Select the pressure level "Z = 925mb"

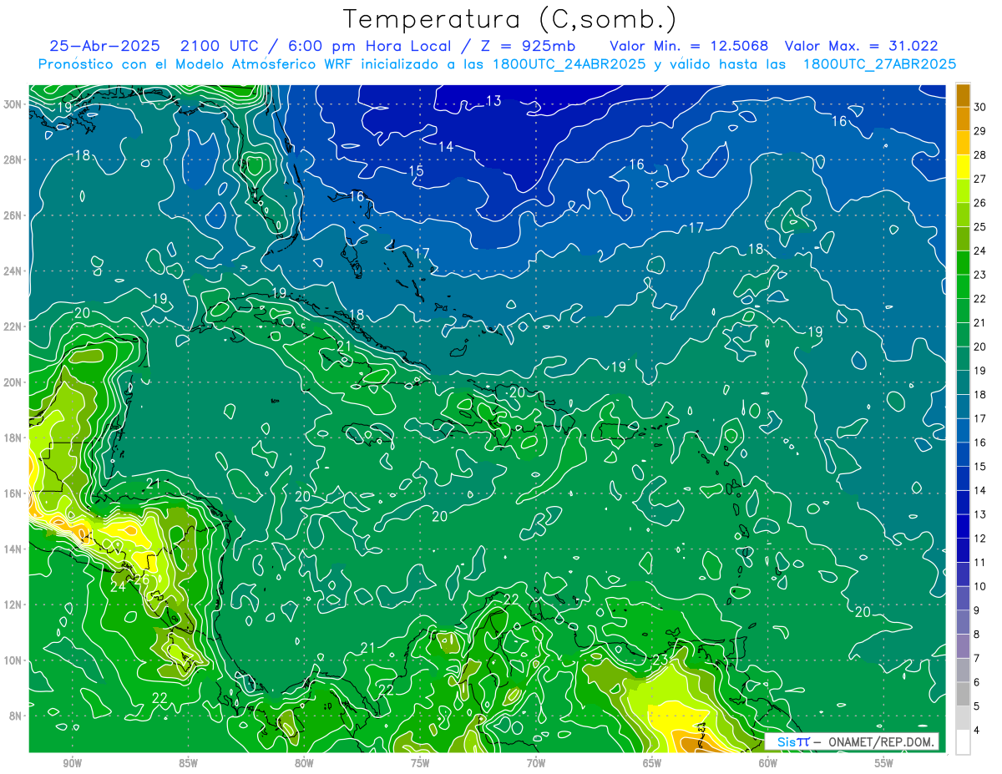click(526, 46)
